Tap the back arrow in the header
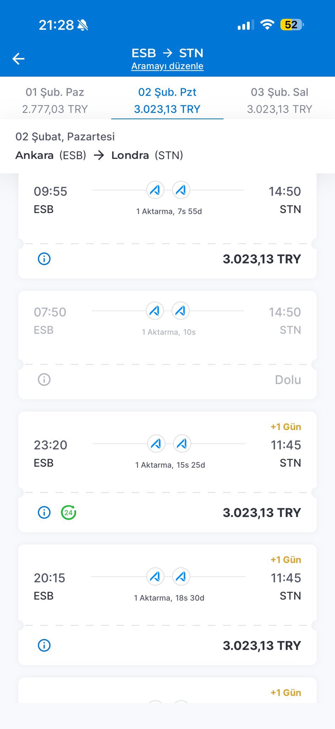Image resolution: width=335 pixels, height=729 pixels. pyautogui.click(x=18, y=59)
